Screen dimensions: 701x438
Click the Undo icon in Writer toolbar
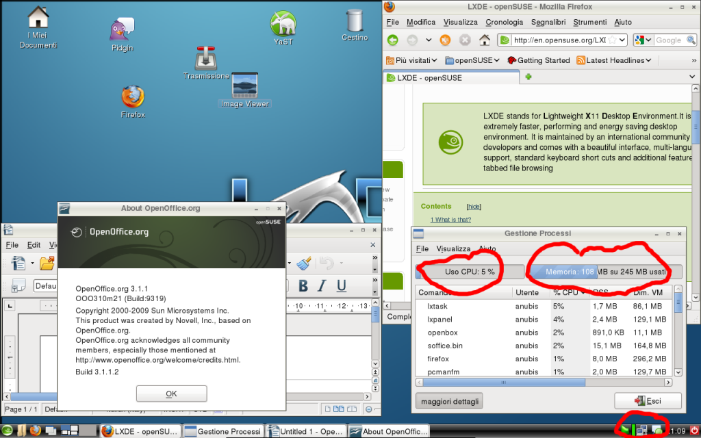pos(327,263)
